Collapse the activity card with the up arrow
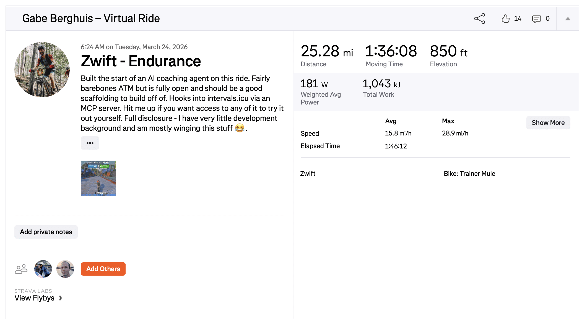Image resolution: width=582 pixels, height=324 pixels. click(x=568, y=19)
